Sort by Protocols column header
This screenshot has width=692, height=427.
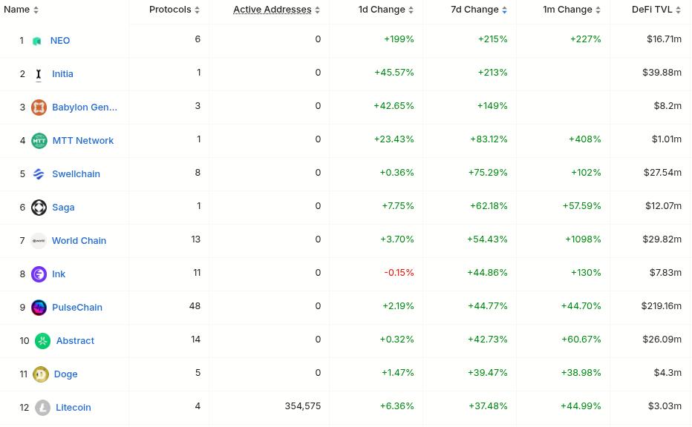[x=174, y=10]
